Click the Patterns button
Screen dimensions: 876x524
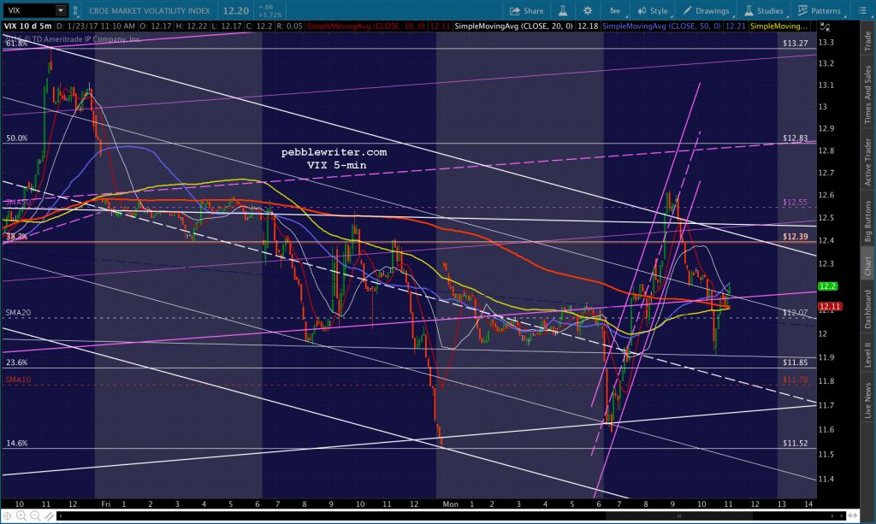819,10
